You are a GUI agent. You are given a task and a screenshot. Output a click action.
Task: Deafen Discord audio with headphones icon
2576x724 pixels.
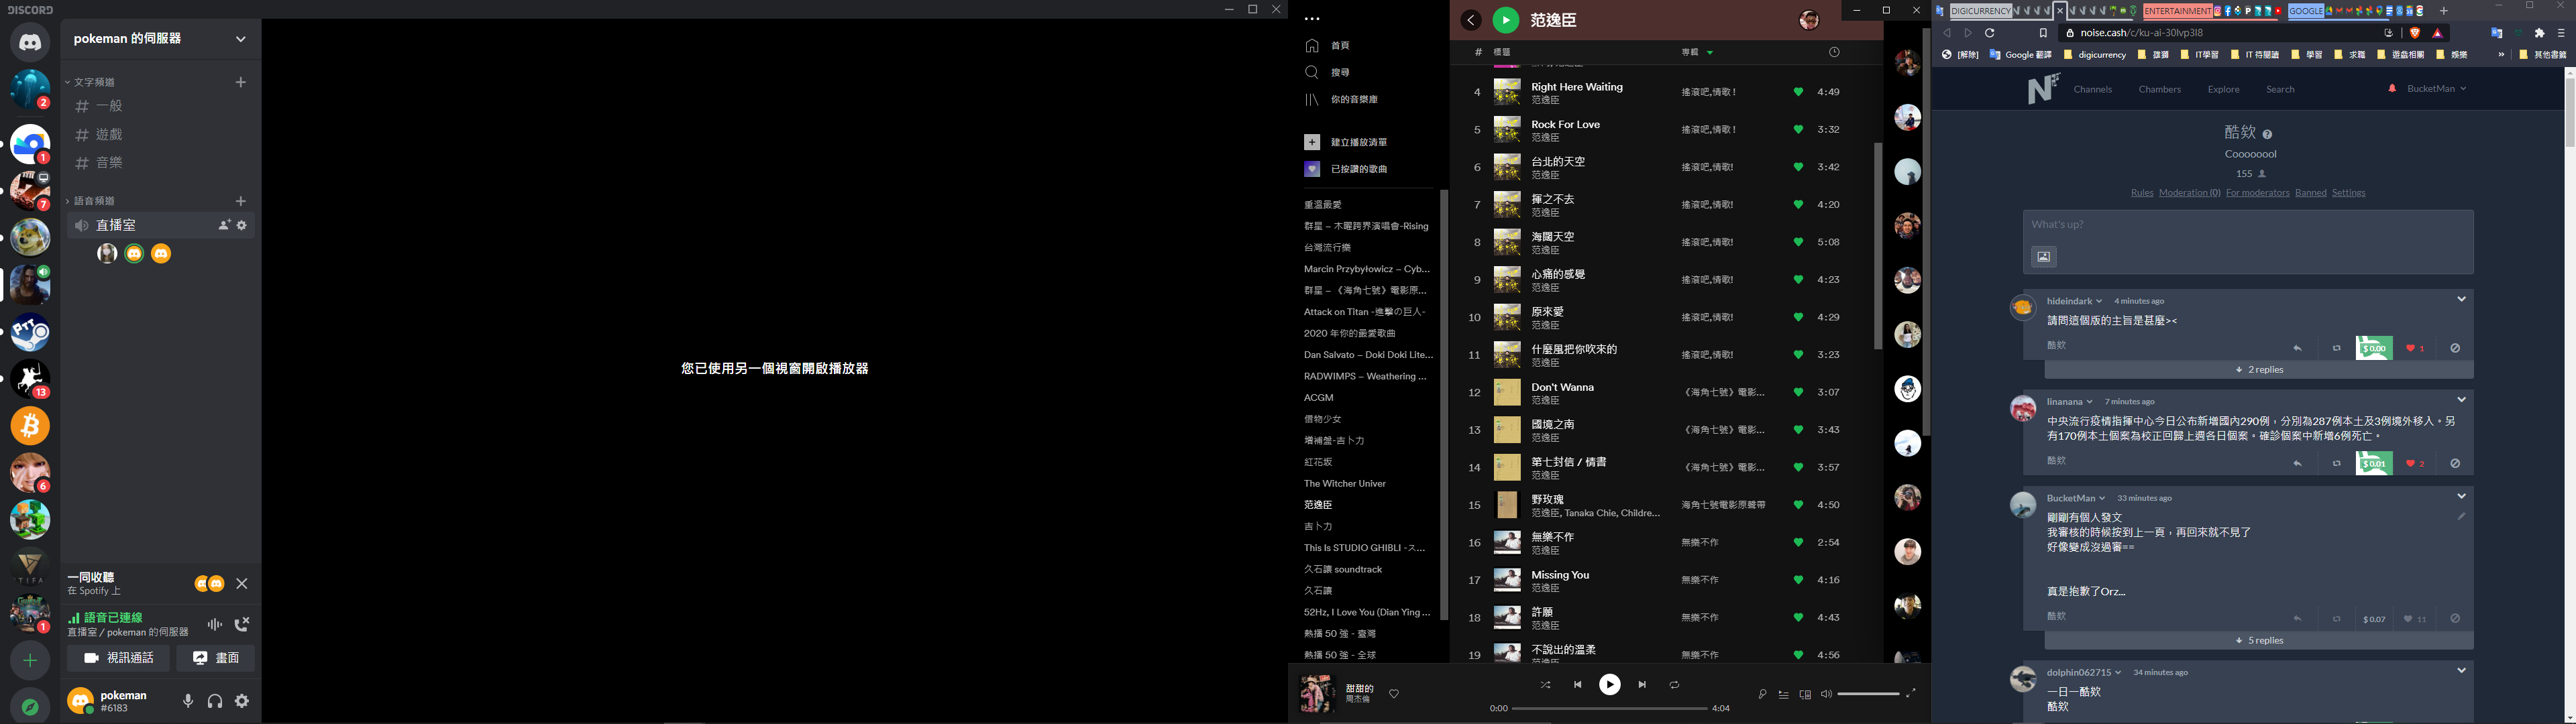click(x=215, y=701)
